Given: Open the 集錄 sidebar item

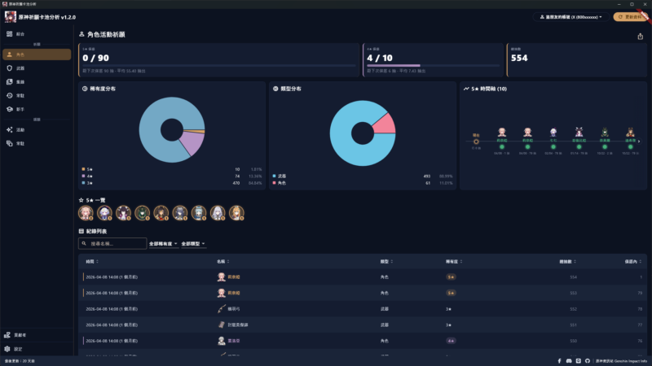Looking at the screenshot, I should (x=37, y=82).
